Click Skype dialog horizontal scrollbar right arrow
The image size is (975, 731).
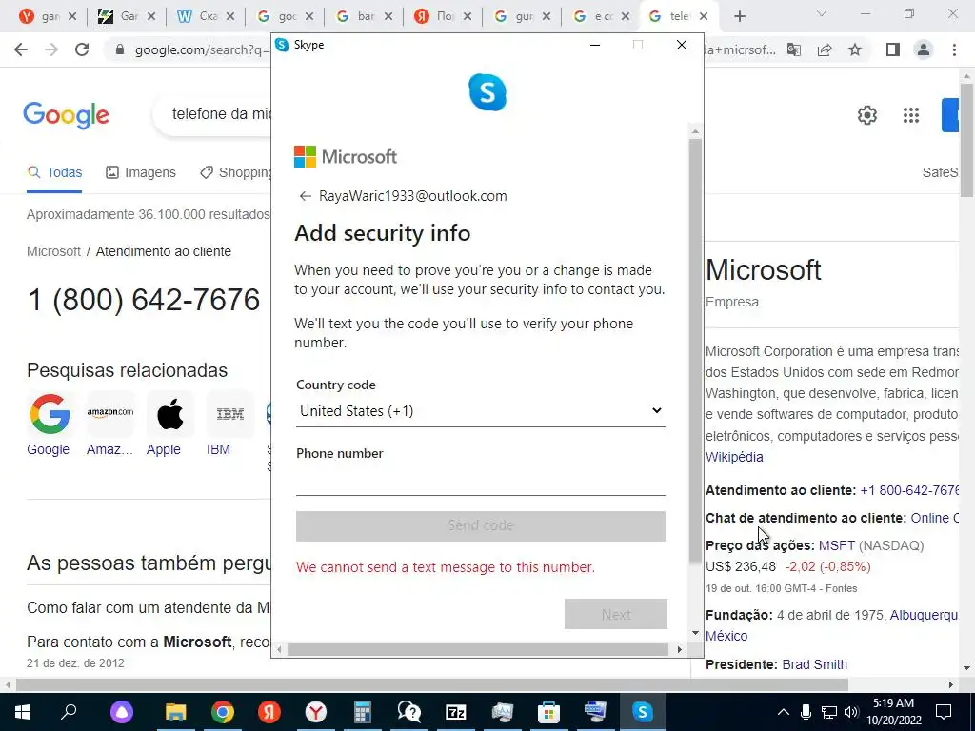coord(679,649)
